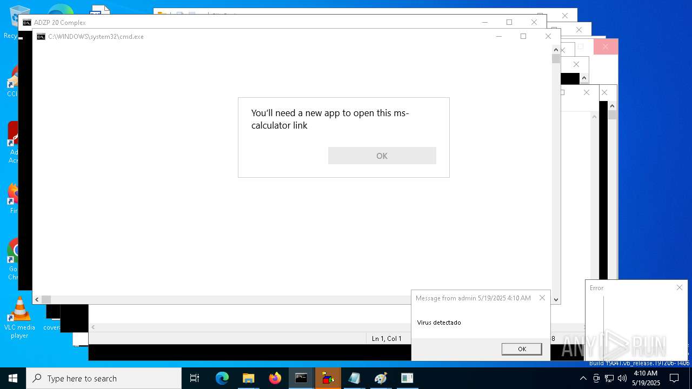Click the Type here to search box
This screenshot has height=389, width=692.
104,378
